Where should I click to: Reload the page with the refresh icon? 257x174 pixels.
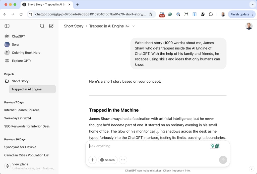click(x=21, y=14)
